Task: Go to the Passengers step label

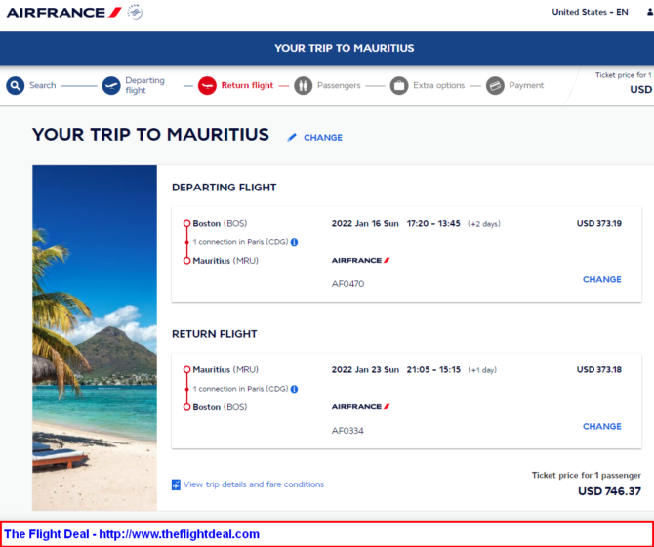Action: (x=339, y=85)
